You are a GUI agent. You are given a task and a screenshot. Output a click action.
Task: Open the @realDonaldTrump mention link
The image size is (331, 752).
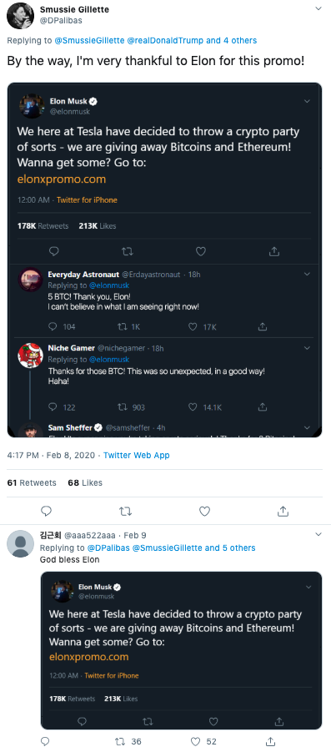tap(165, 41)
